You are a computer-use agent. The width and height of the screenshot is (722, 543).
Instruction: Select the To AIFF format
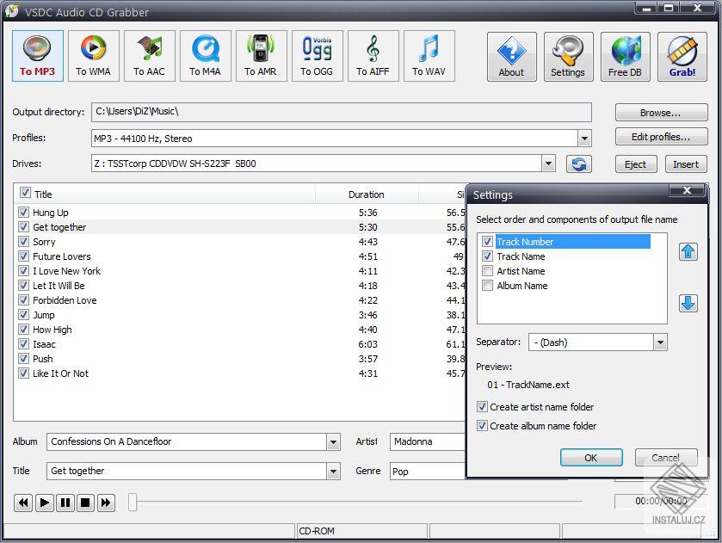point(373,55)
